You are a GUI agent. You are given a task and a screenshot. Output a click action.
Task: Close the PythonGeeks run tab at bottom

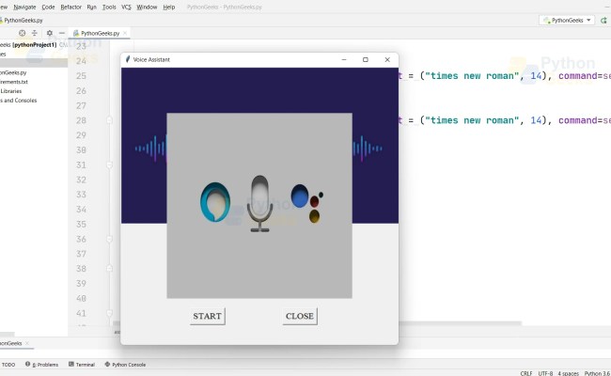coord(27,343)
